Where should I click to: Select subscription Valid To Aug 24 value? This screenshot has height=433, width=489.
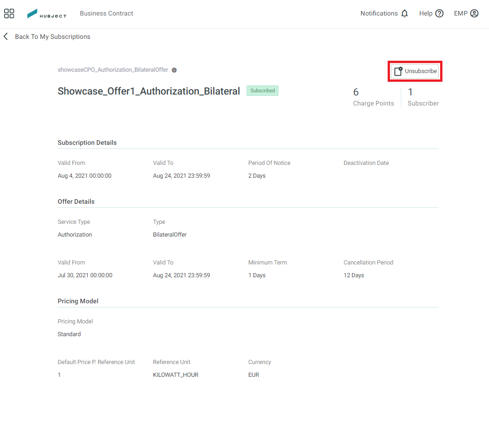click(x=182, y=176)
